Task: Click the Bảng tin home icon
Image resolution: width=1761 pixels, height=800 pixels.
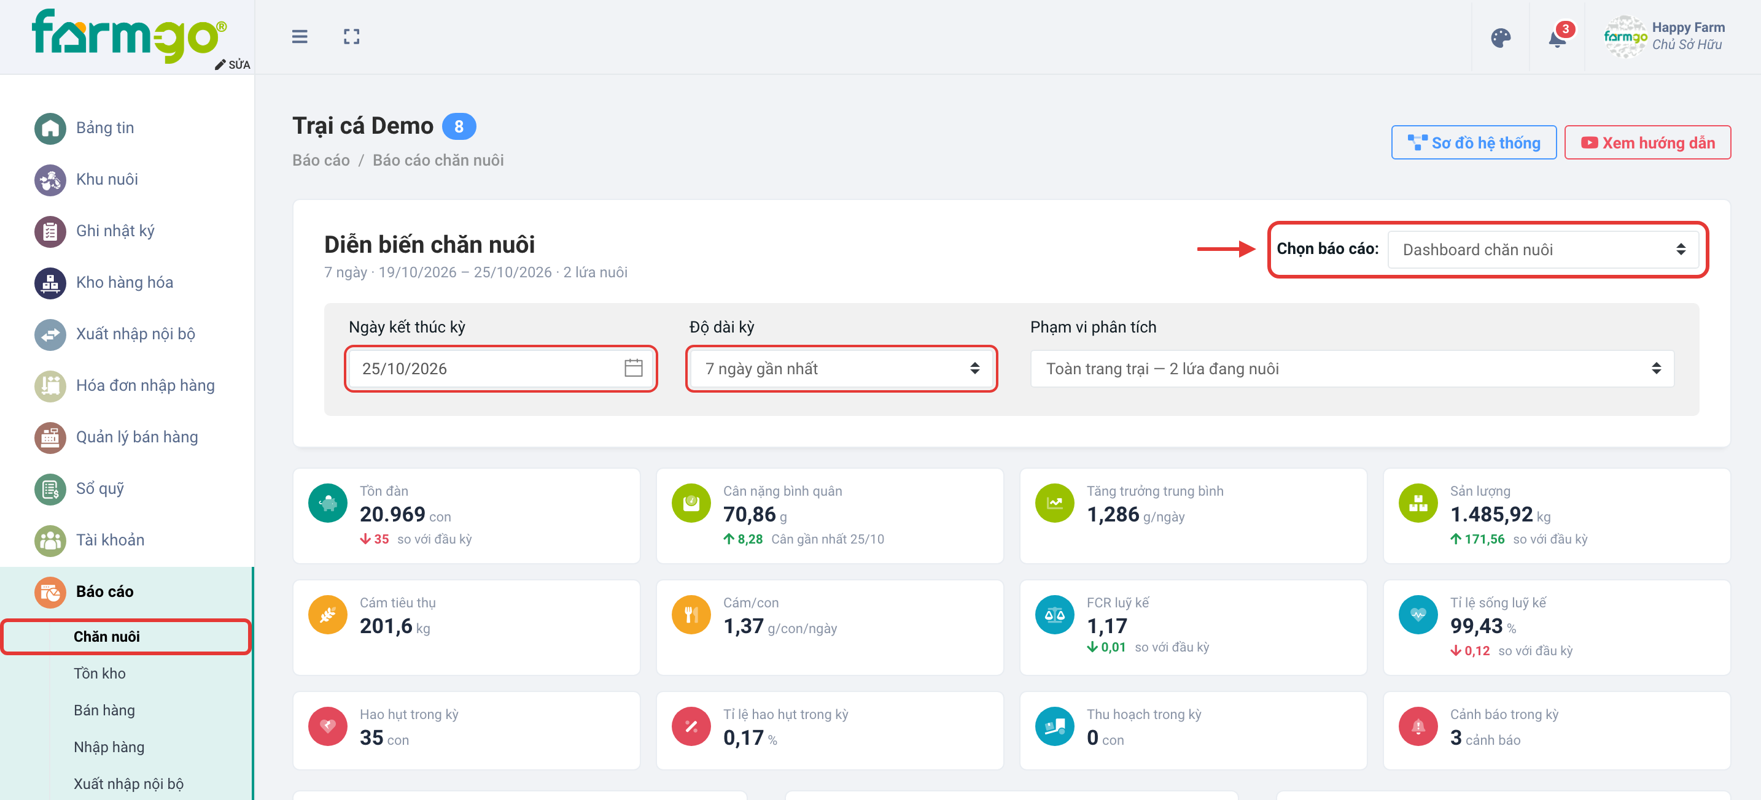Action: click(x=50, y=128)
